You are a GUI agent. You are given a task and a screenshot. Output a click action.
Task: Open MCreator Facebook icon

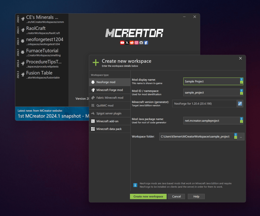click(146, 43)
